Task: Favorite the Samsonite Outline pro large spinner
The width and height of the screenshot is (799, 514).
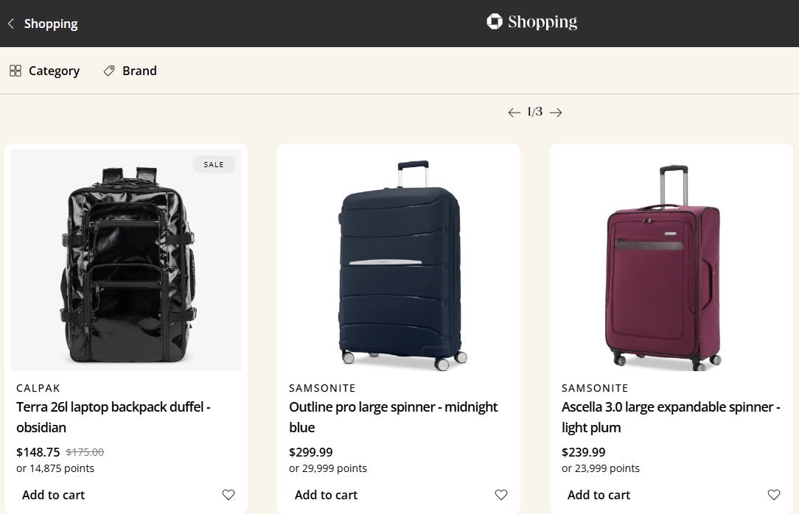Action: (x=501, y=495)
